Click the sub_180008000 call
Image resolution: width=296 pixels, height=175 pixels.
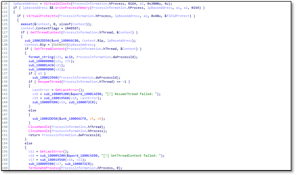point(41,61)
